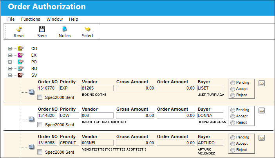Open the Help menu
The image size is (275, 158).
pyautogui.click(x=74, y=19)
